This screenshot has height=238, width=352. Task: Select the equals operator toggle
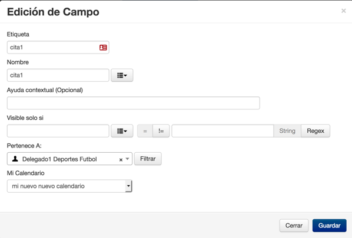(145, 131)
